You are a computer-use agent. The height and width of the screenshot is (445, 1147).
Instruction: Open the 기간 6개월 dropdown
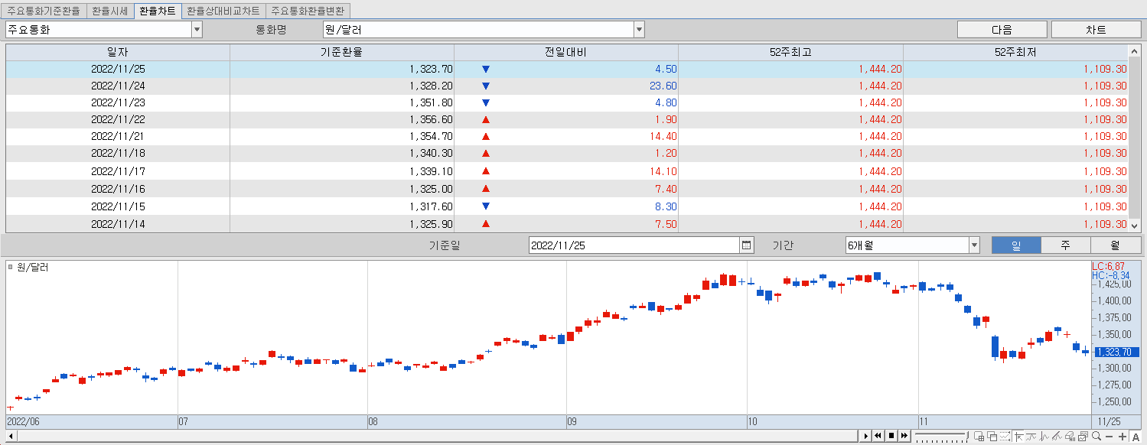pos(974,245)
